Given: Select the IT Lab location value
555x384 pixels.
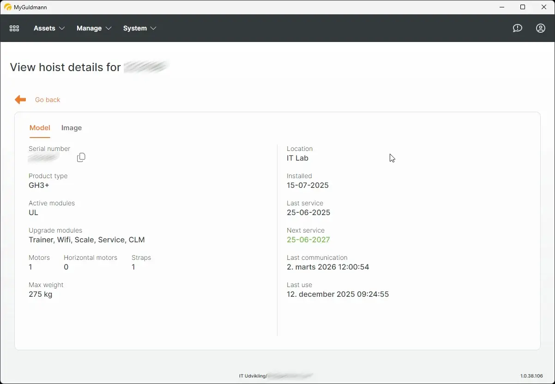Looking at the screenshot, I should click(x=297, y=158).
